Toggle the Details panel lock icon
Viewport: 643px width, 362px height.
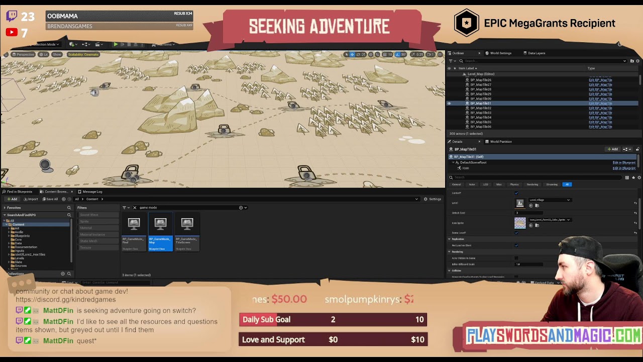click(637, 149)
